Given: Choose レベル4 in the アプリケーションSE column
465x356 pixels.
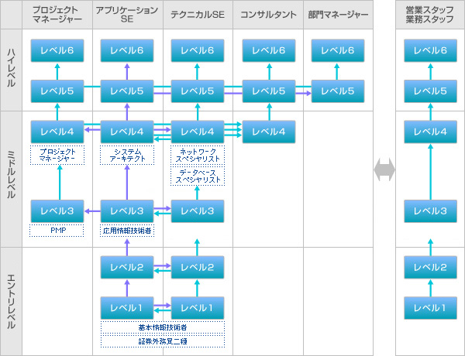Looking at the screenshot, I should 127,132.
